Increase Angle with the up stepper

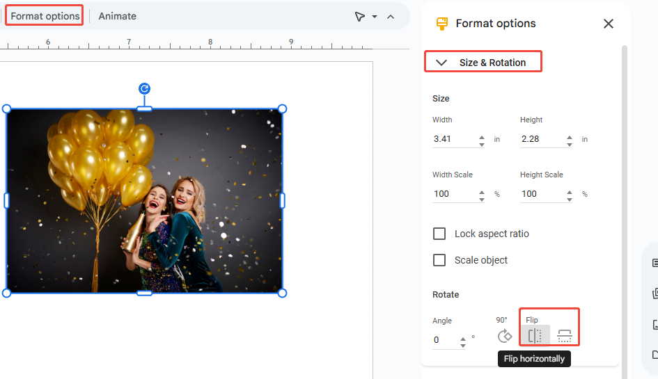point(463,338)
